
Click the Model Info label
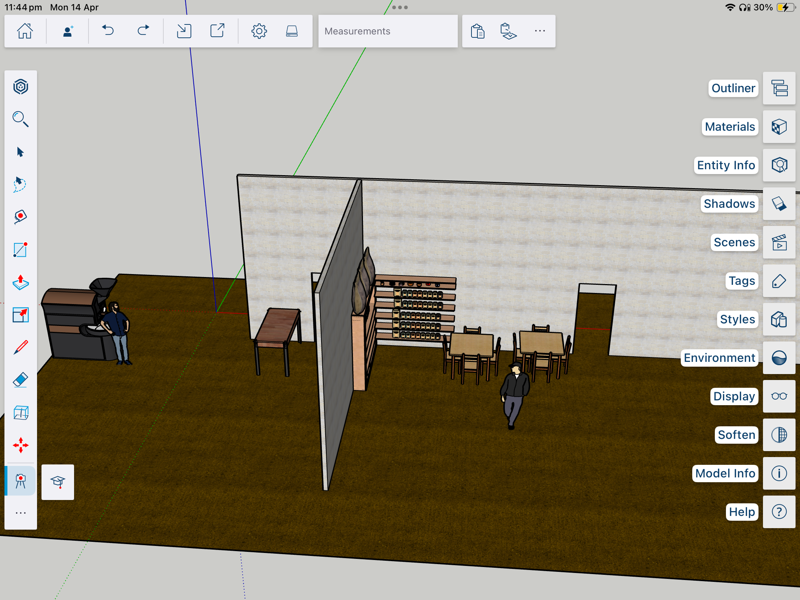click(x=725, y=473)
